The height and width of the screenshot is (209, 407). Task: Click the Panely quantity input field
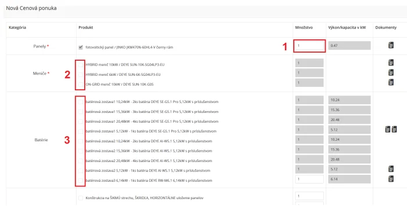pyautogui.click(x=309, y=46)
